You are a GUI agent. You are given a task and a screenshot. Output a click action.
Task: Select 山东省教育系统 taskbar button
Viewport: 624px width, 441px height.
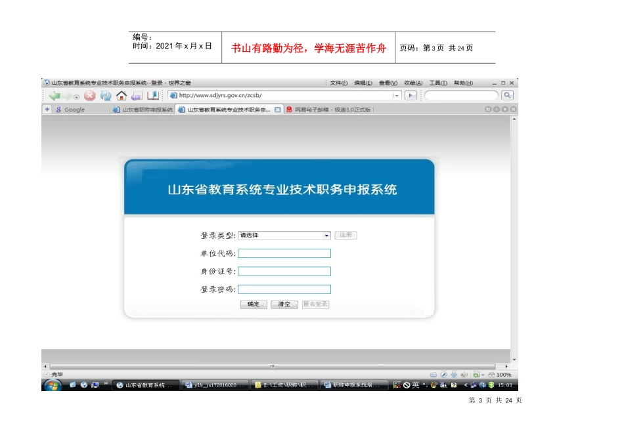(146, 385)
